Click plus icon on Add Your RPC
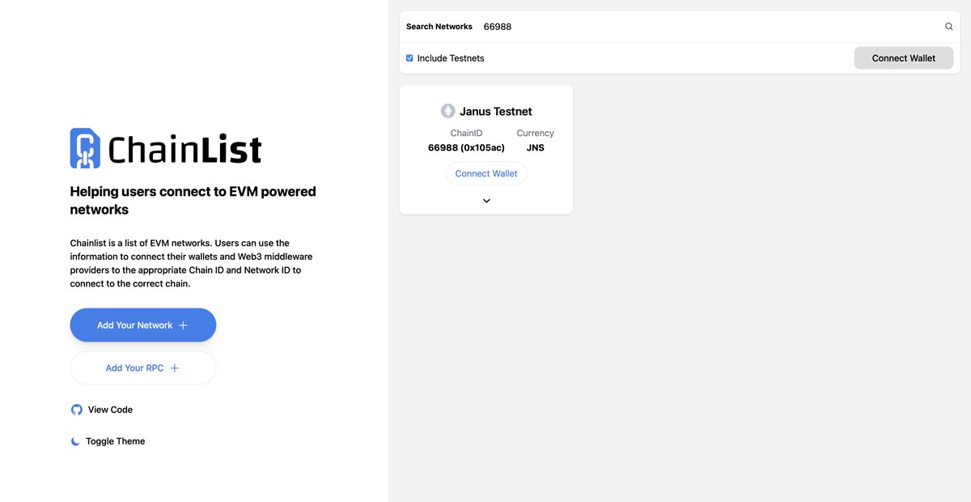 point(174,368)
